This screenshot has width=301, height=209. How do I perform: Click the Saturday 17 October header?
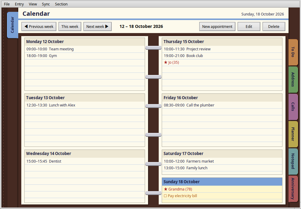point(222,153)
